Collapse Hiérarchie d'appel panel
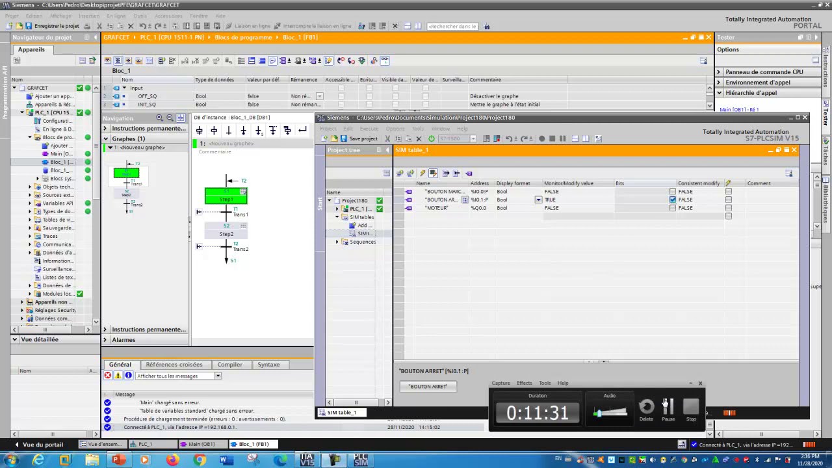The image size is (832, 468). (719, 93)
